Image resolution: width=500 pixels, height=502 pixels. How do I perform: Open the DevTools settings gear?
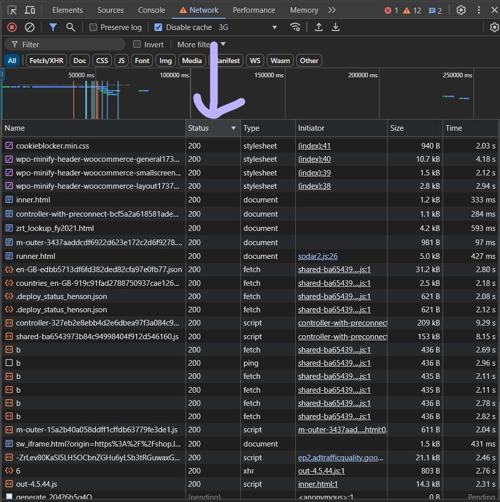[x=461, y=10]
